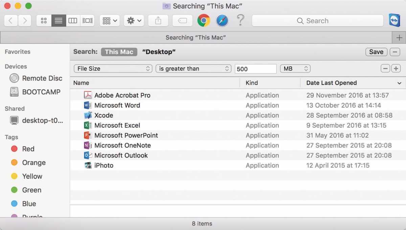Open the item arrangement menu

point(110,21)
